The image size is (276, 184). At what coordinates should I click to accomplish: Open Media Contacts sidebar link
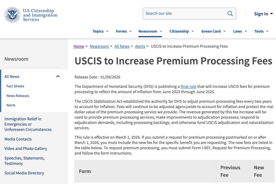click(18, 139)
